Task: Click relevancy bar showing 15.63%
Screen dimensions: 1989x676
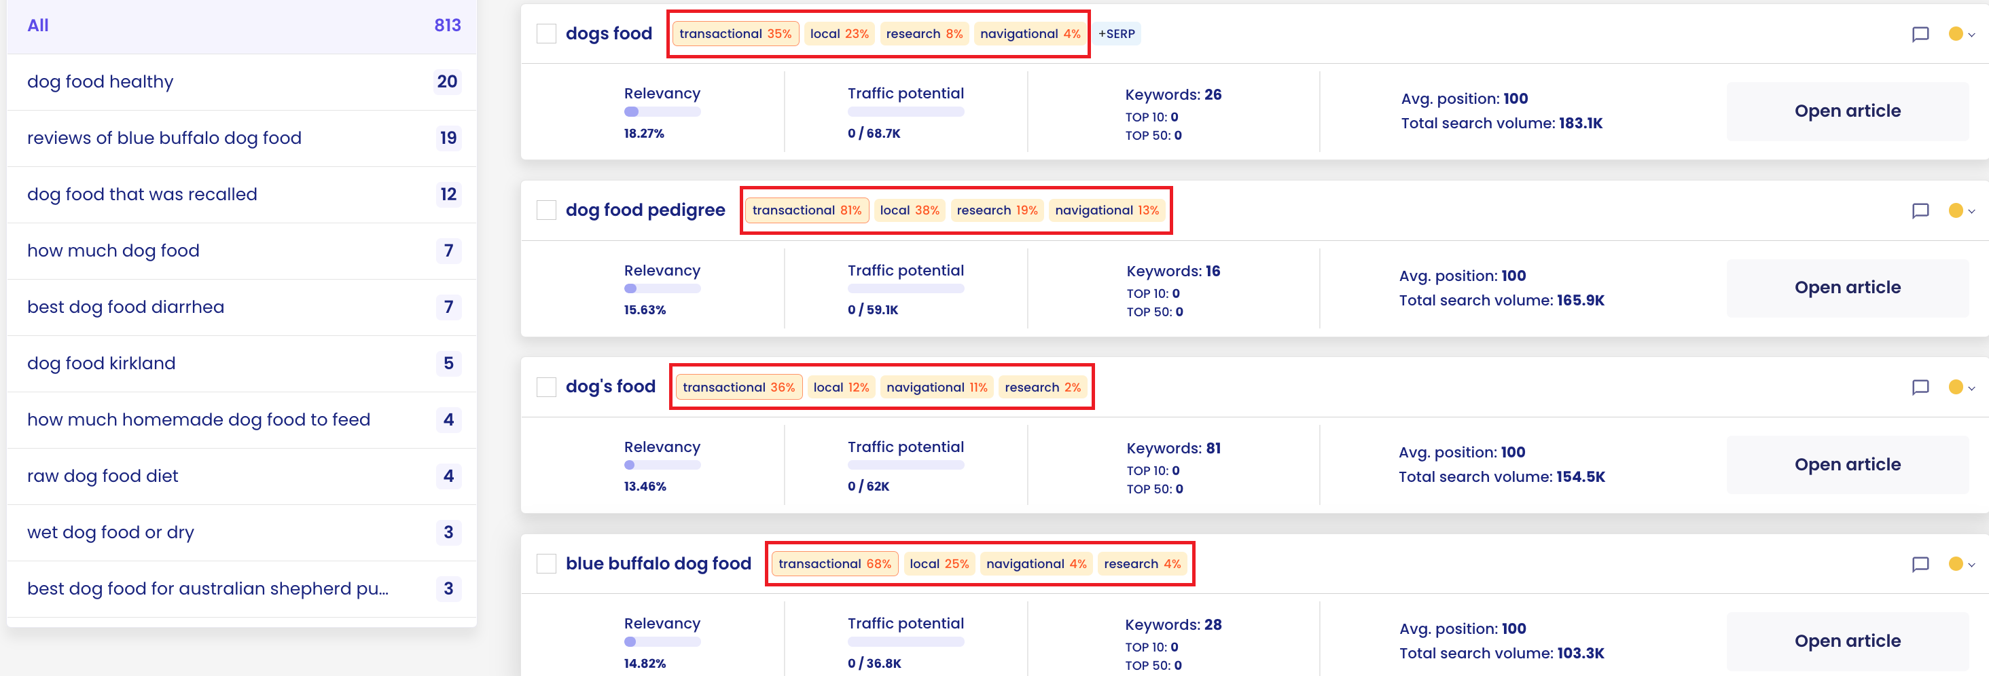Action: pos(662,288)
